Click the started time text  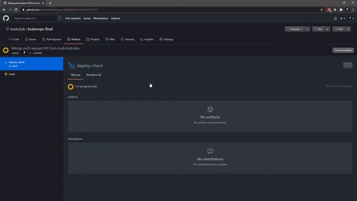pyautogui.click(x=339, y=86)
